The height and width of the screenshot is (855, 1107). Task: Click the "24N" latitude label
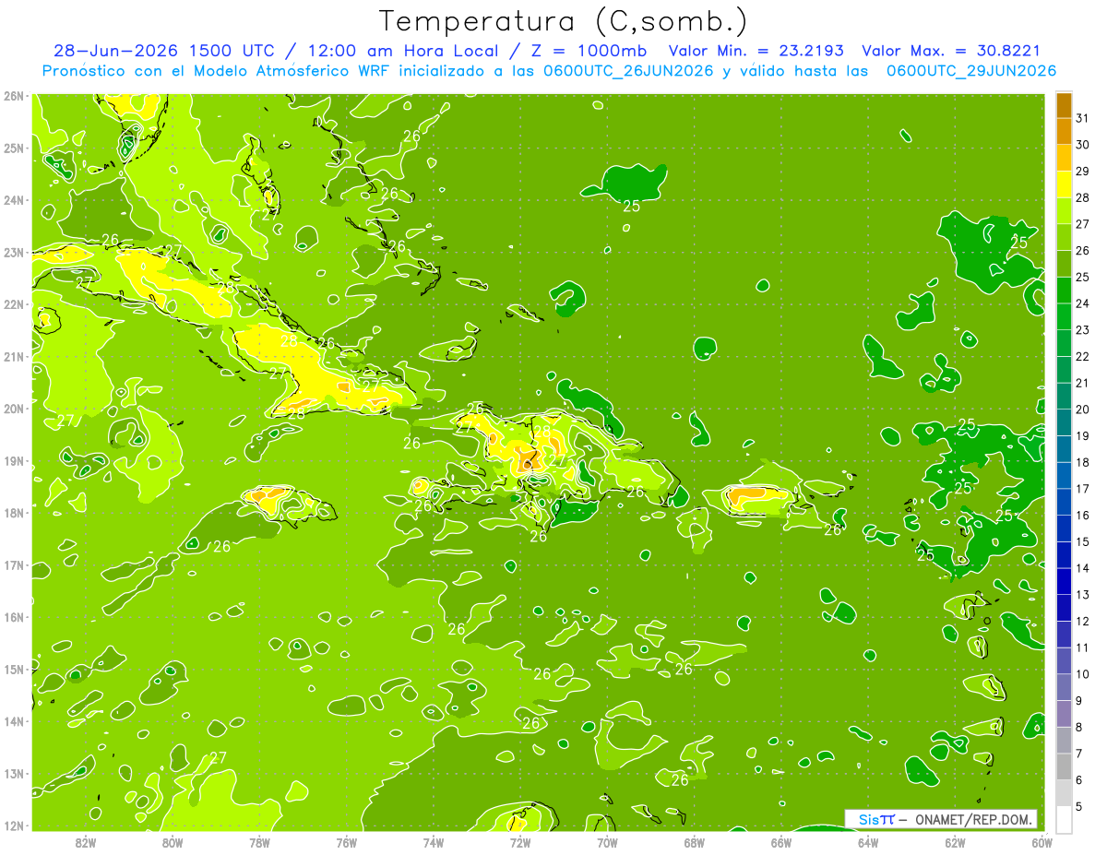14,200
